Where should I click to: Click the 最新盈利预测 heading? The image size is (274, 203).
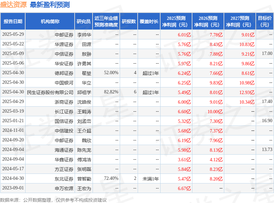50,5
